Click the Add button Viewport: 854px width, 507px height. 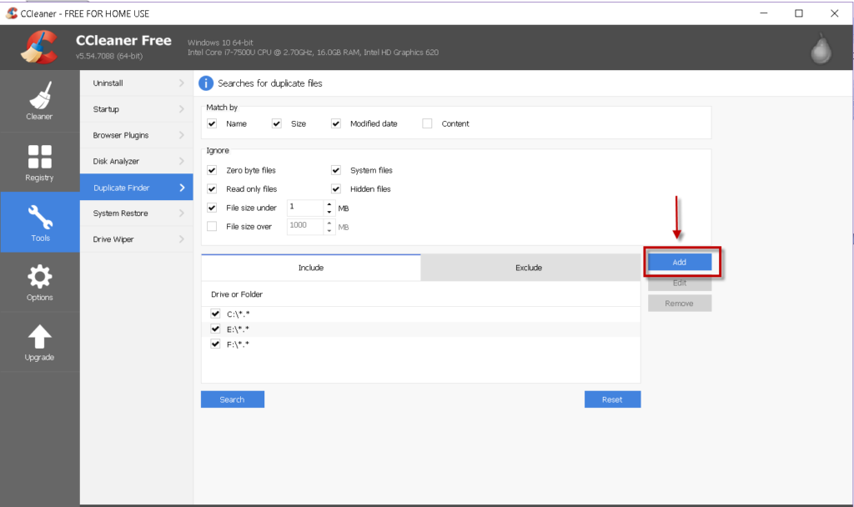(x=680, y=262)
